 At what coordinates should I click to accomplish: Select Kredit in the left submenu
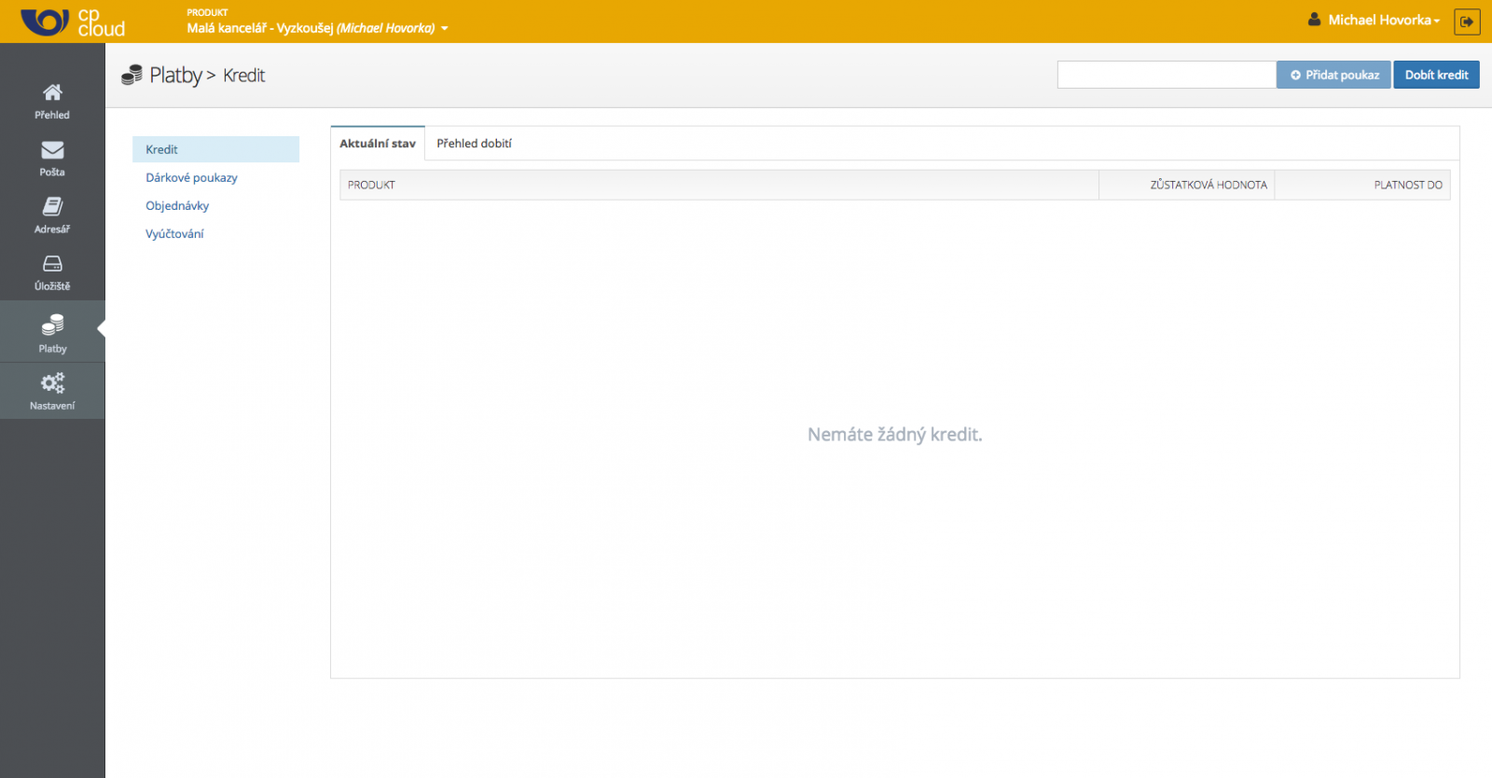click(215, 149)
